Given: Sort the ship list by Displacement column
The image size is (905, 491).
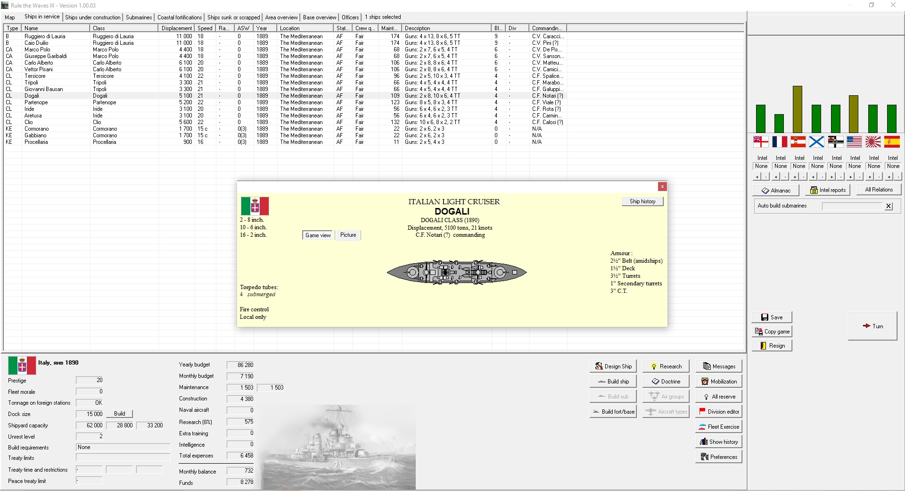Looking at the screenshot, I should tap(176, 28).
